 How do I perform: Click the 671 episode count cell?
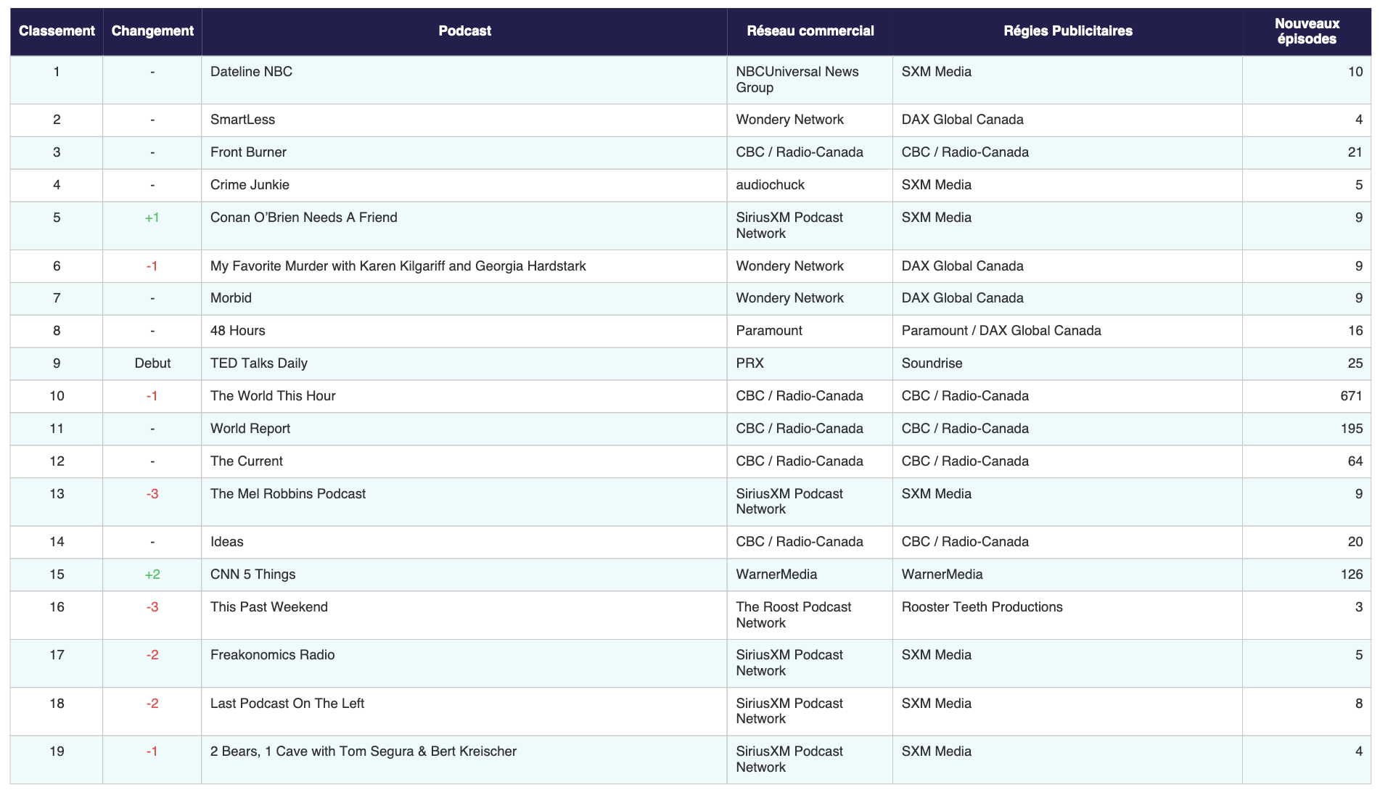click(1352, 395)
